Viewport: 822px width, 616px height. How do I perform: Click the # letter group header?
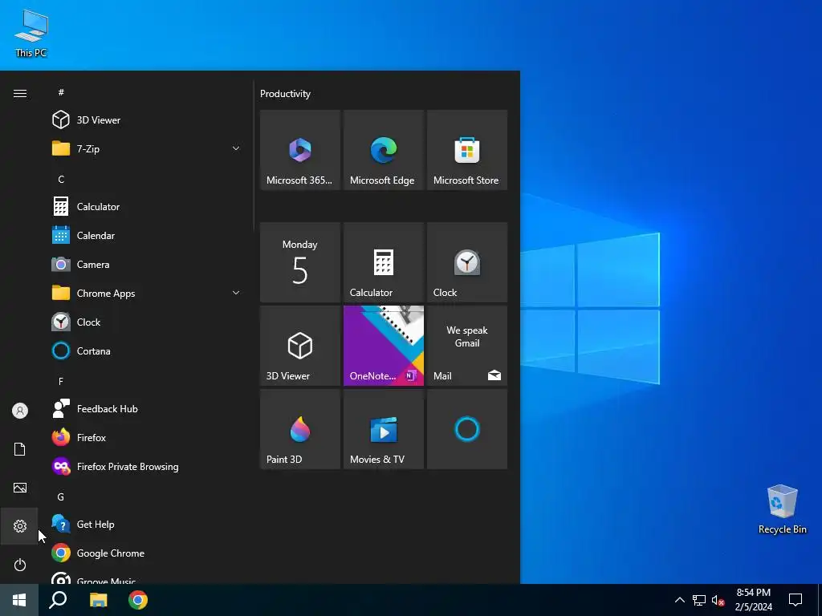point(61,92)
